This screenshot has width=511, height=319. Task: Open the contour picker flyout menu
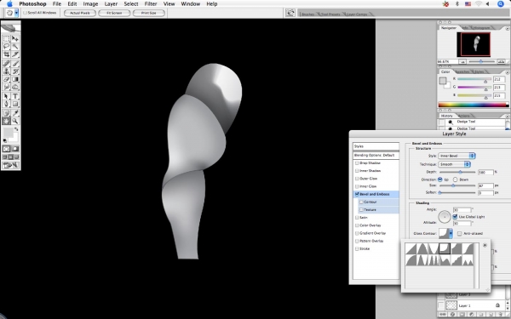pyautogui.click(x=485, y=245)
